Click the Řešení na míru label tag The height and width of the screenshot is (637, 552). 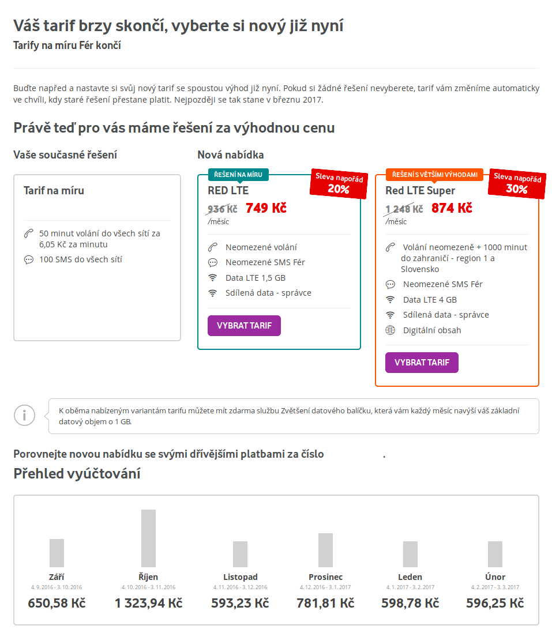click(238, 174)
